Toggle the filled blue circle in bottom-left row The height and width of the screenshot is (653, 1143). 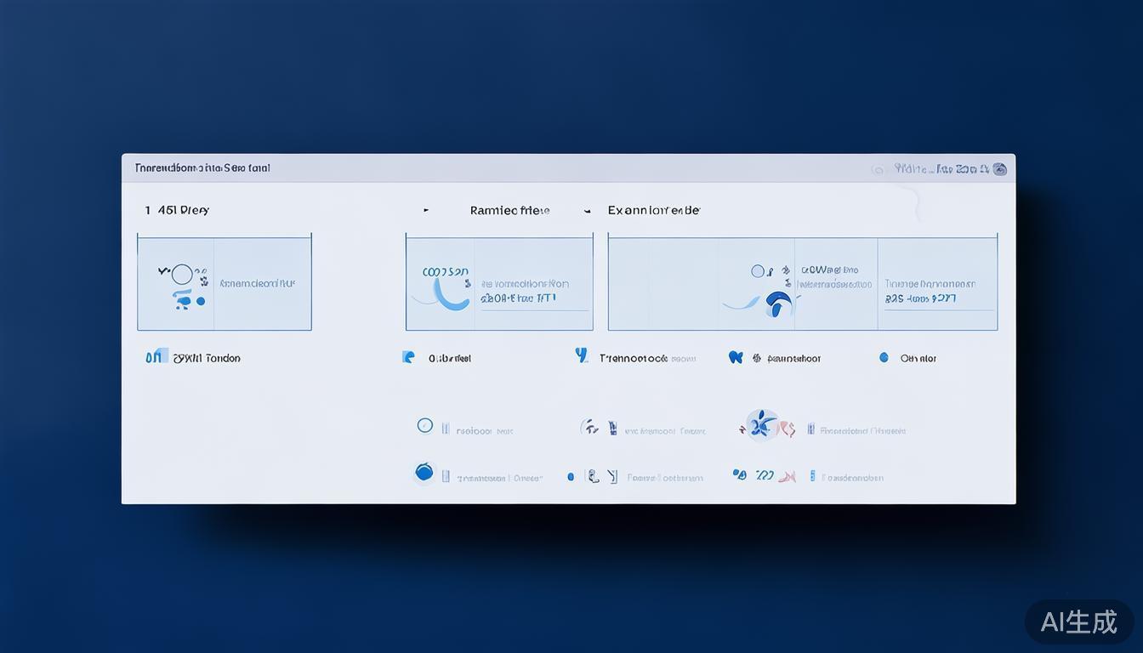tap(424, 473)
